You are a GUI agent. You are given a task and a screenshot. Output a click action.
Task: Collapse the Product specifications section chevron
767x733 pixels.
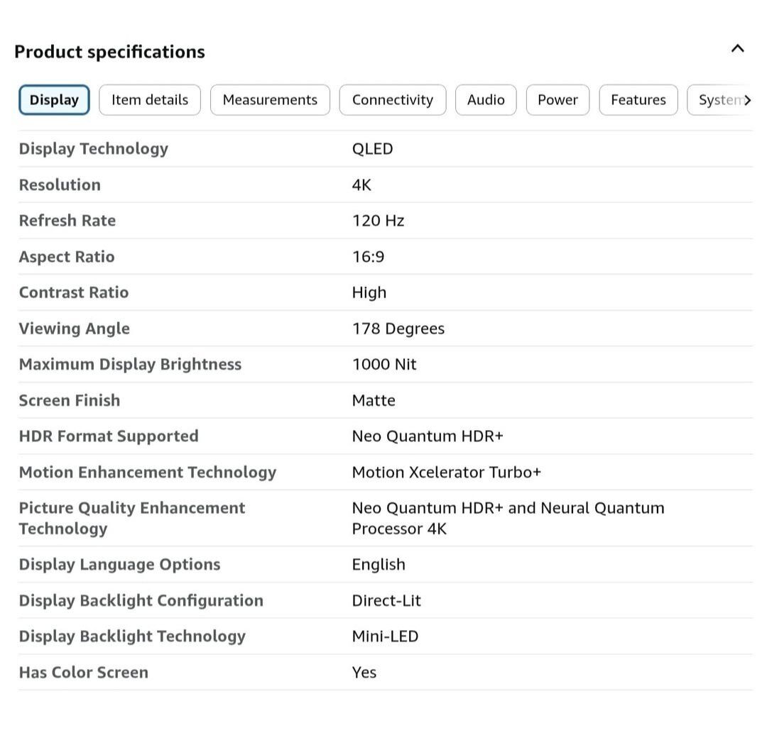pyautogui.click(x=737, y=49)
